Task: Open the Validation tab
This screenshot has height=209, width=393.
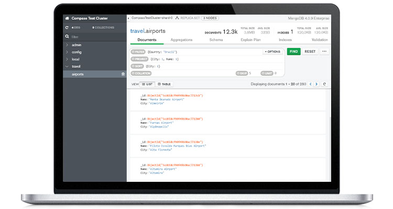Action: [x=320, y=40]
